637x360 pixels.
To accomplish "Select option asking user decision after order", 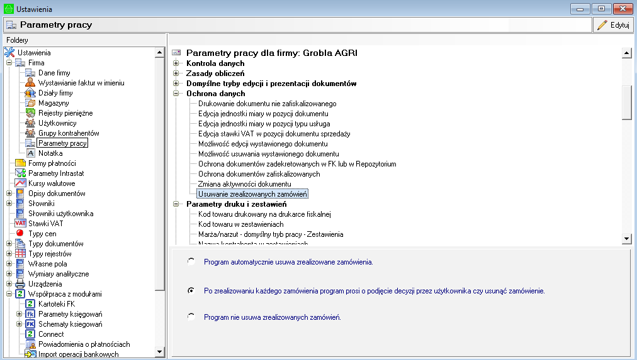I will point(191,292).
